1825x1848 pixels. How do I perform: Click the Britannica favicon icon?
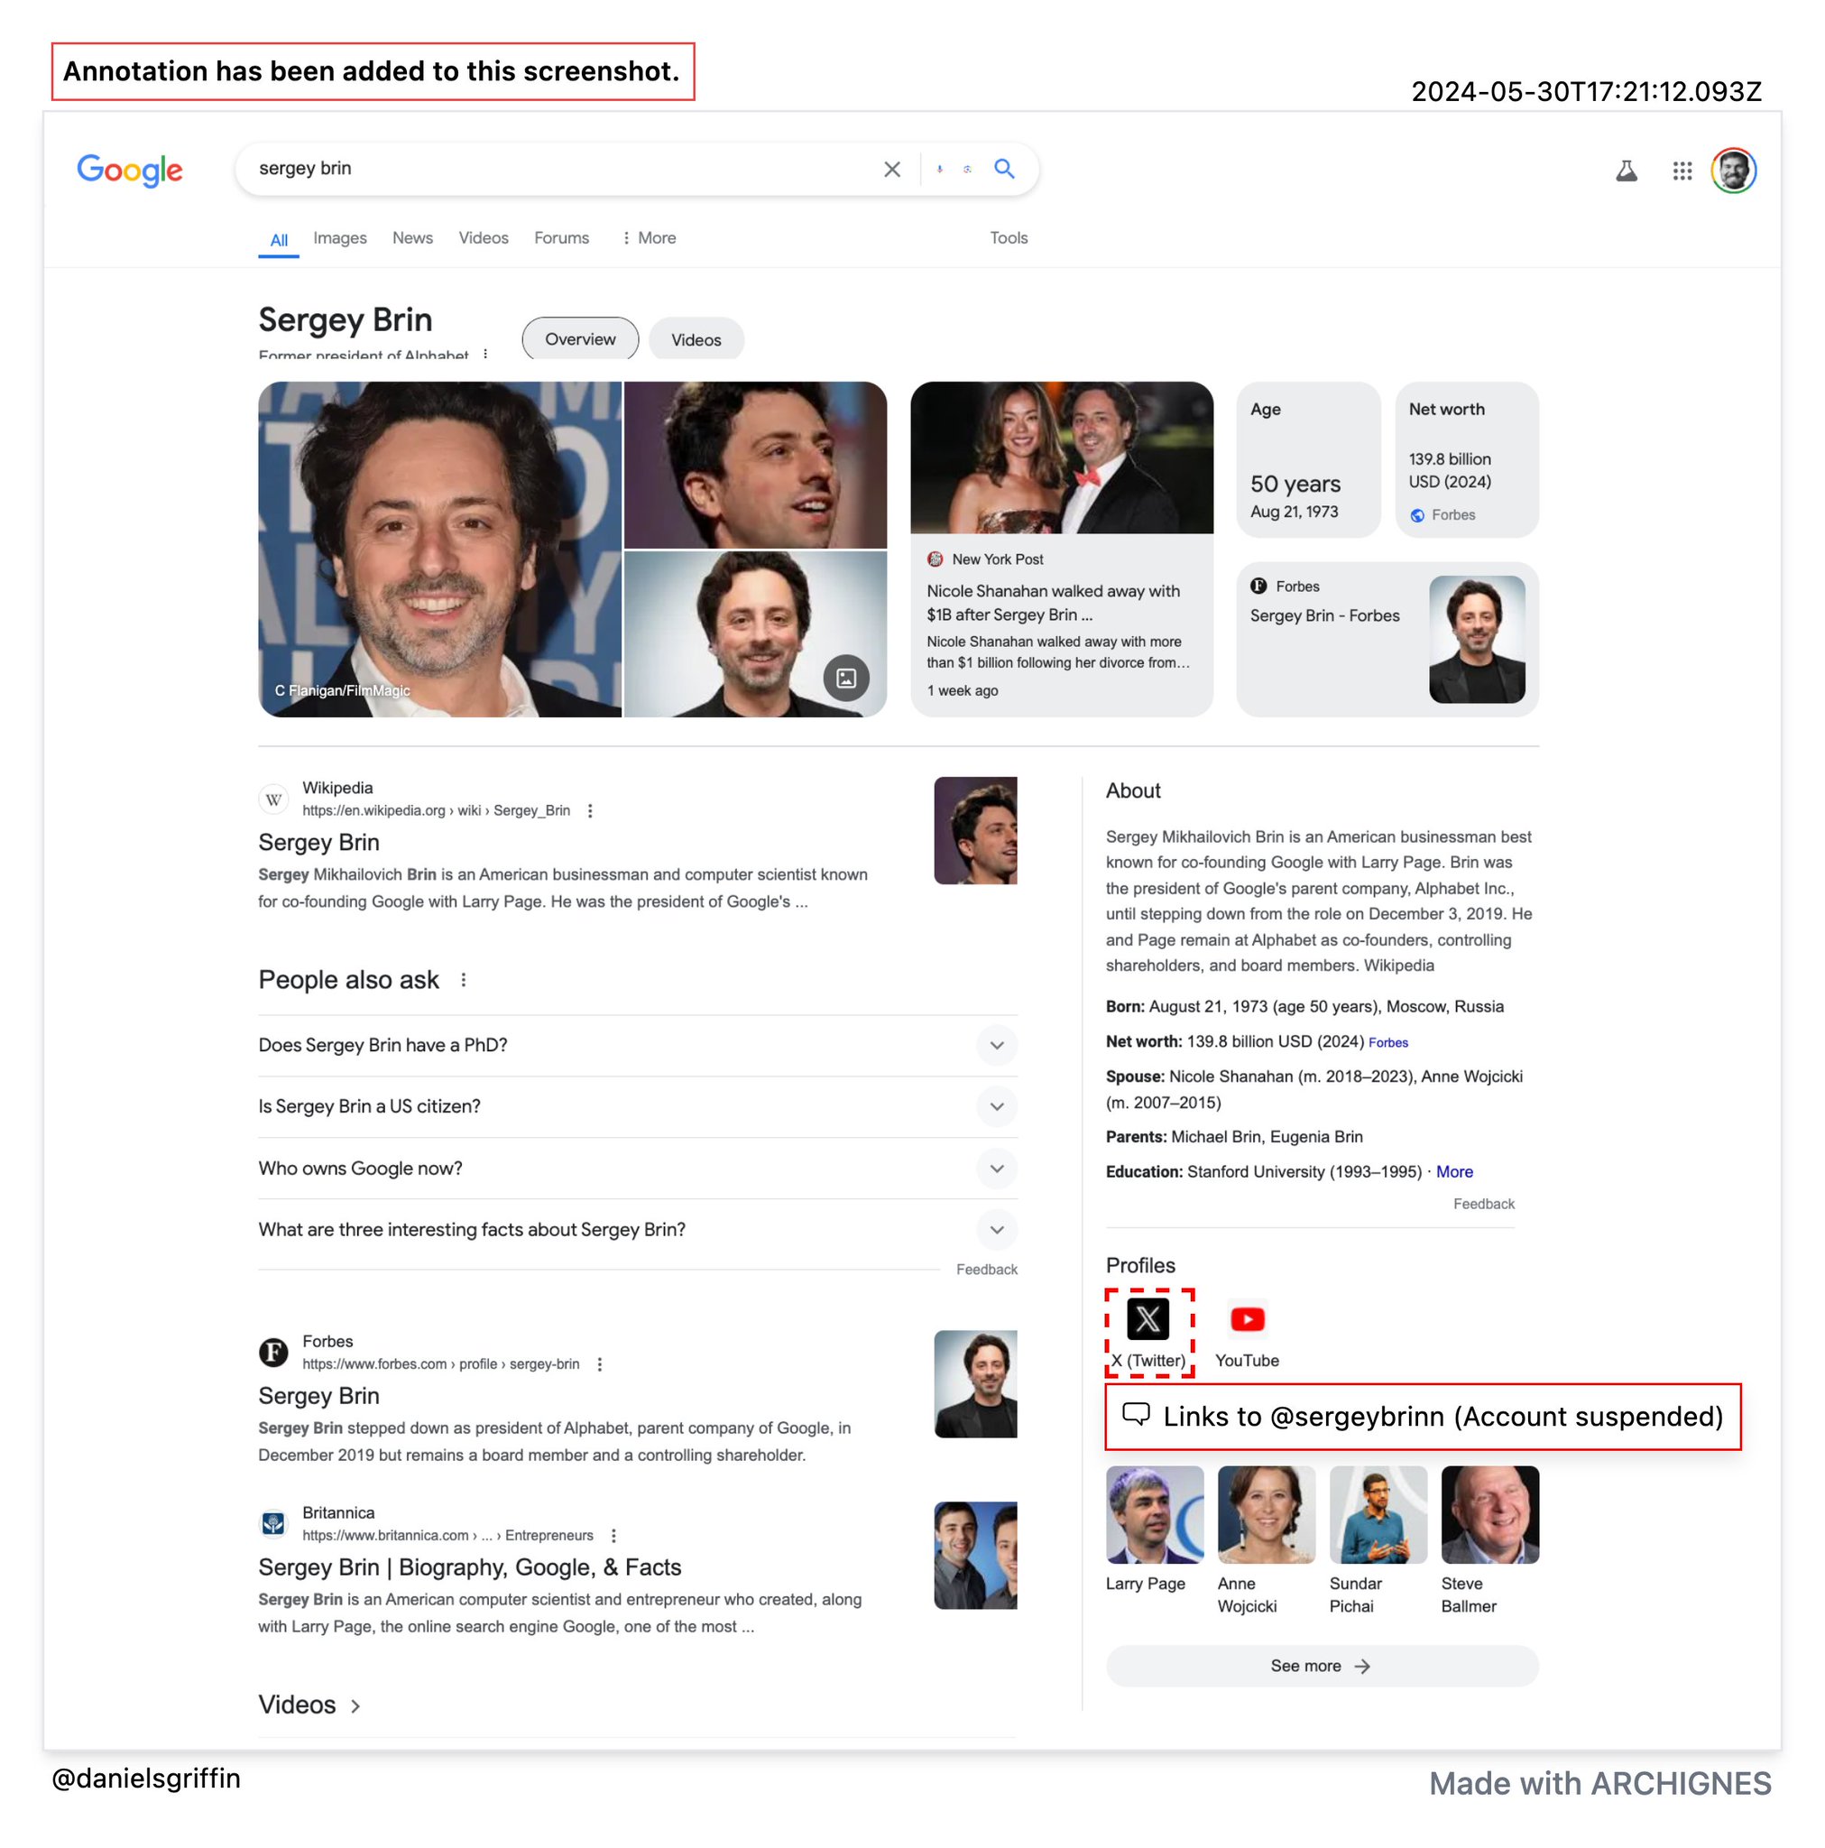[273, 1523]
